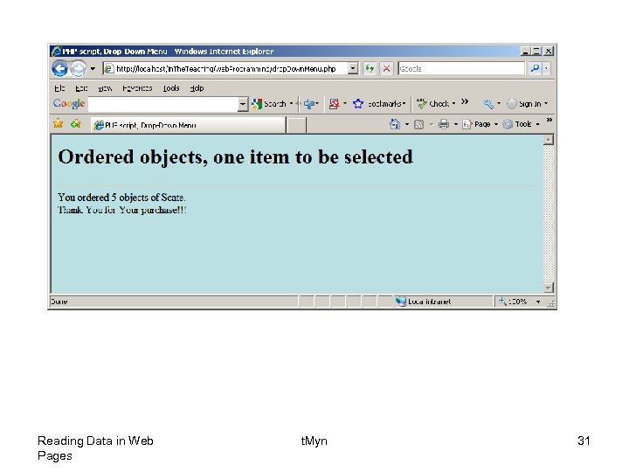Screen dimensions: 629x472
Task: Open Favorites Center yellow star
Action: tap(59, 123)
